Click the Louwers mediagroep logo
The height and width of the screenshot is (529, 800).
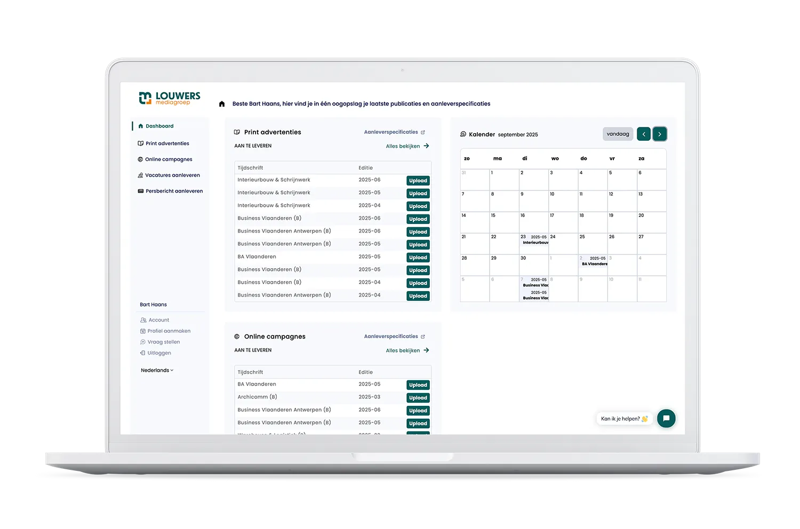(x=170, y=98)
